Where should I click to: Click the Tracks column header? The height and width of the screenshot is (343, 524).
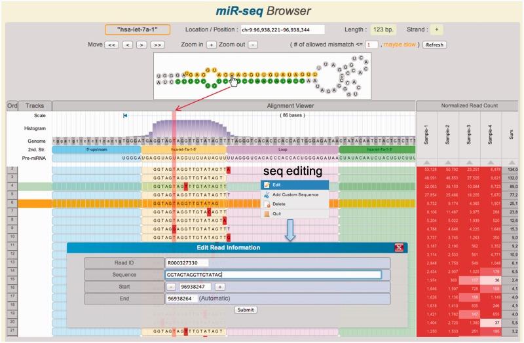pos(35,106)
